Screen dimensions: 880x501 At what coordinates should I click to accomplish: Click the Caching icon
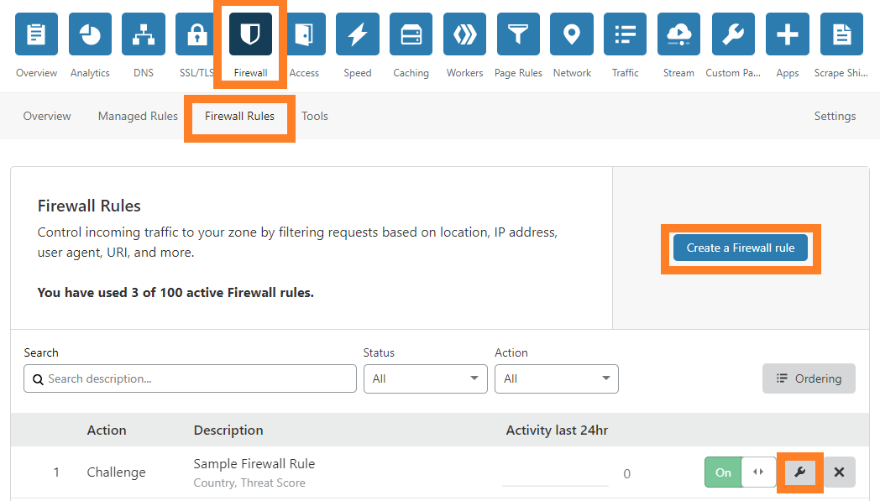click(411, 34)
